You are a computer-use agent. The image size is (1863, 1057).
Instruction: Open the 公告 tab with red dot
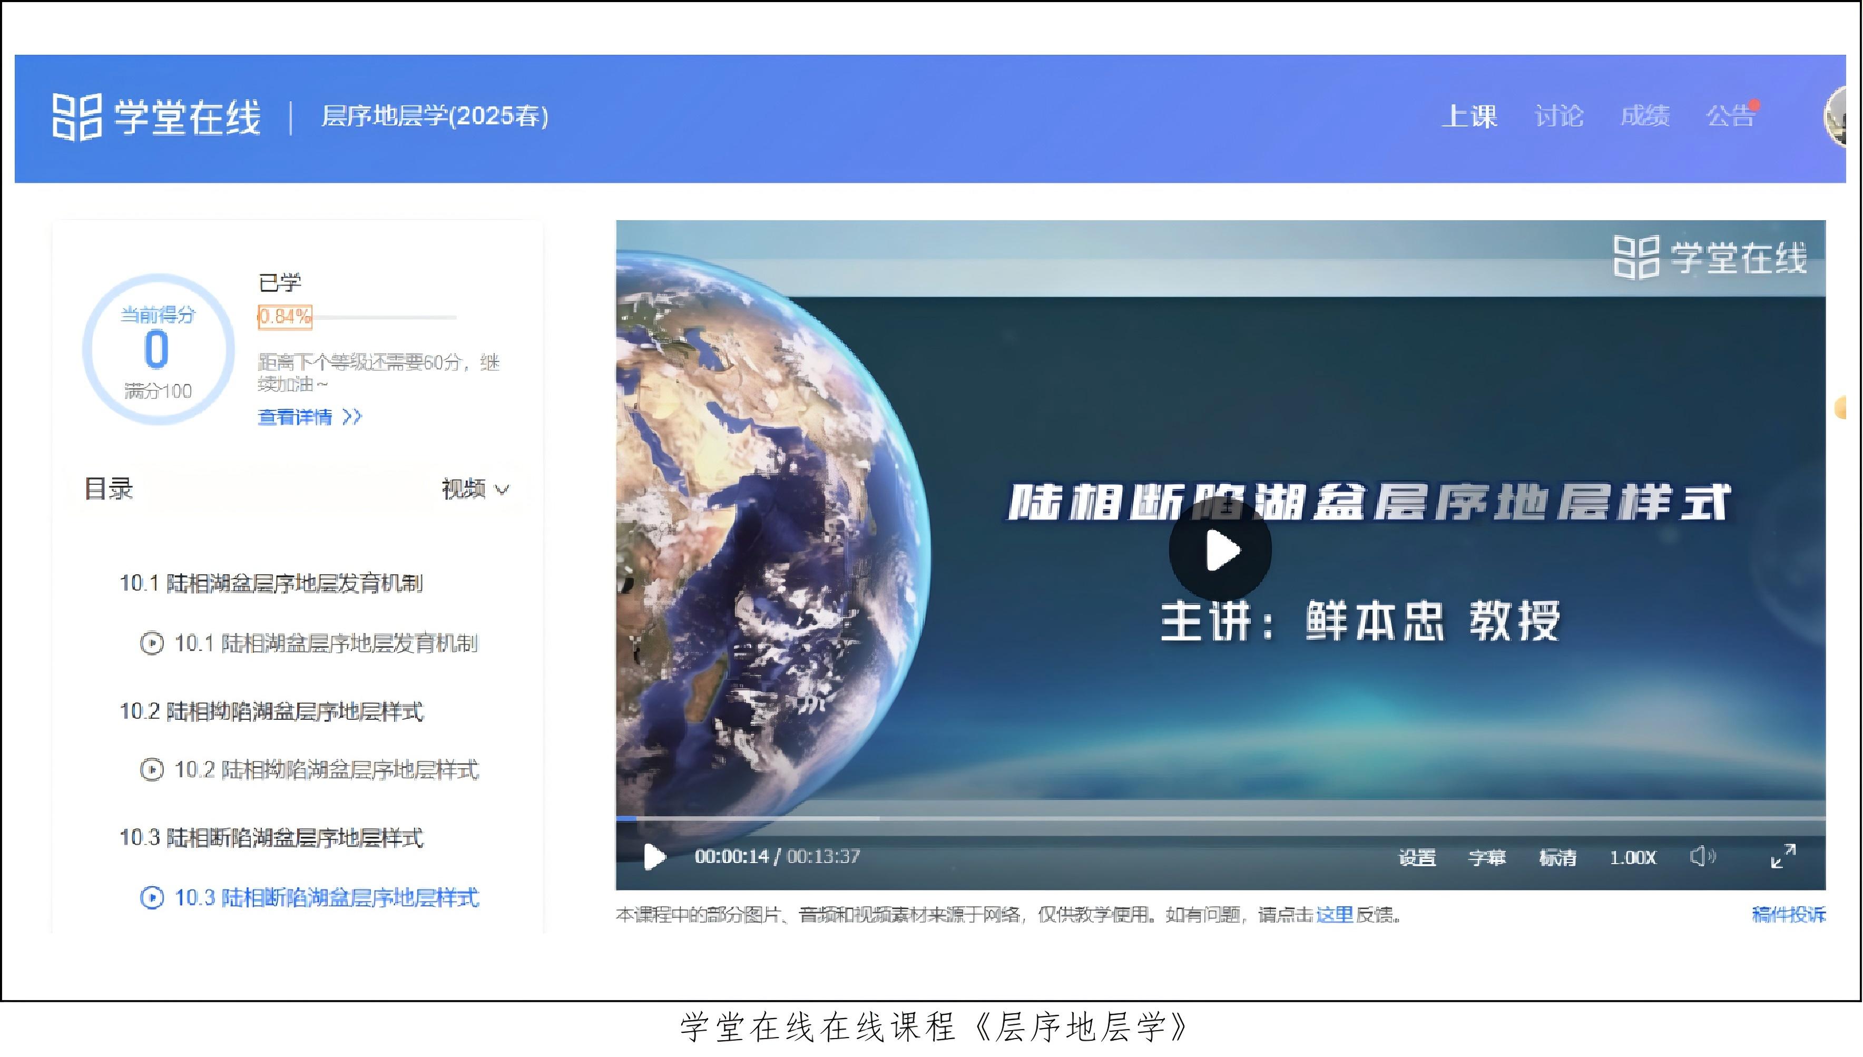[1730, 116]
